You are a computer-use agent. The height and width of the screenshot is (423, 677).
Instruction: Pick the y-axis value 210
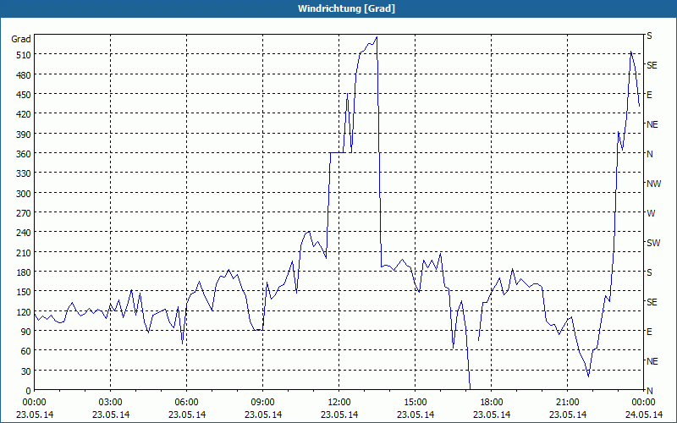24,252
